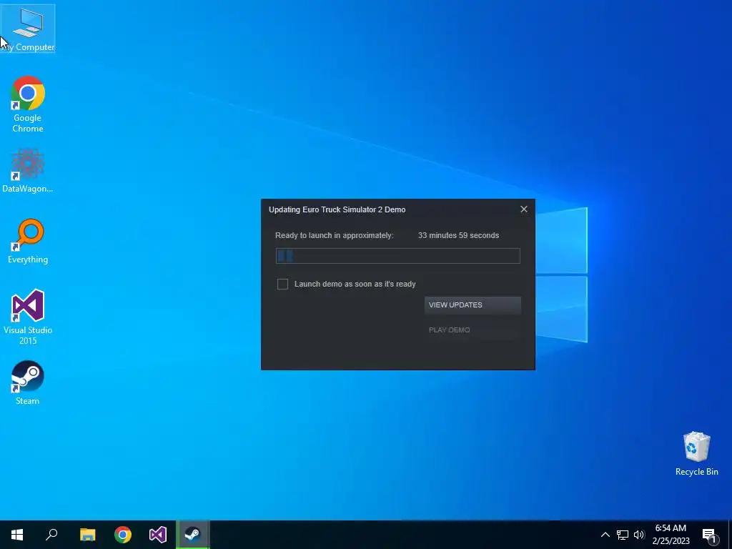732x549 pixels.
Task: Click the 'Ready to launch in approximately' label
Action: coord(335,235)
